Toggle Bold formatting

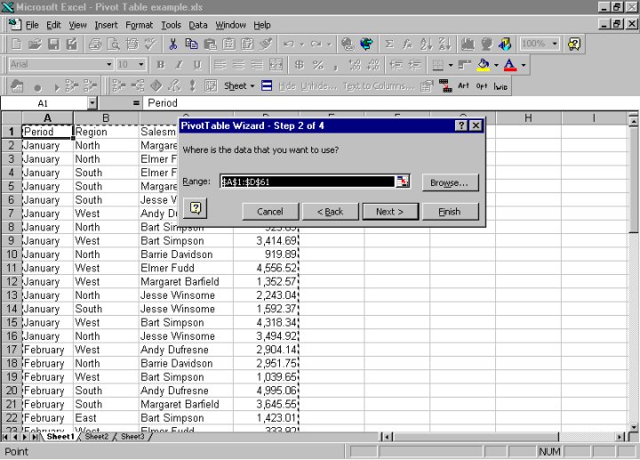tap(160, 65)
